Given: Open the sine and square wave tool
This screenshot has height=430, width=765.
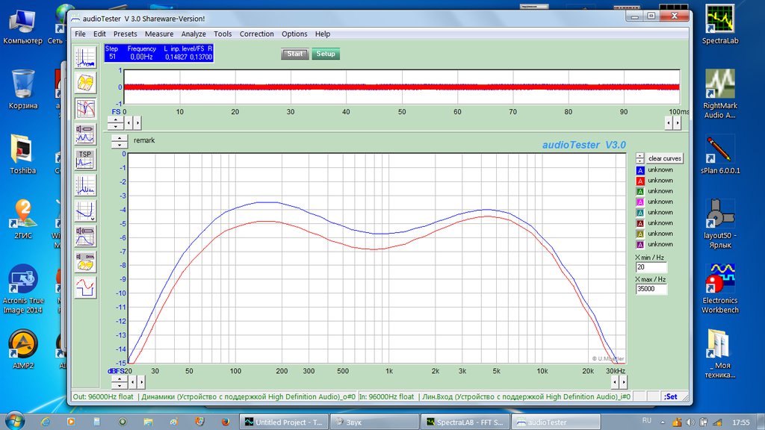Looking at the screenshot, I should pyautogui.click(x=85, y=287).
